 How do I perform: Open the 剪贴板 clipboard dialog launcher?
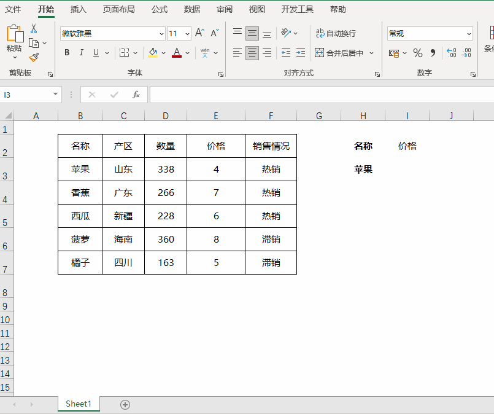pos(50,74)
